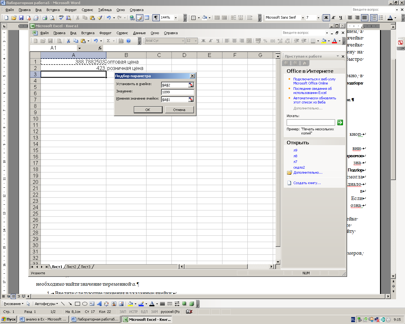Open Excel's font size 12 dropdown

196,41
